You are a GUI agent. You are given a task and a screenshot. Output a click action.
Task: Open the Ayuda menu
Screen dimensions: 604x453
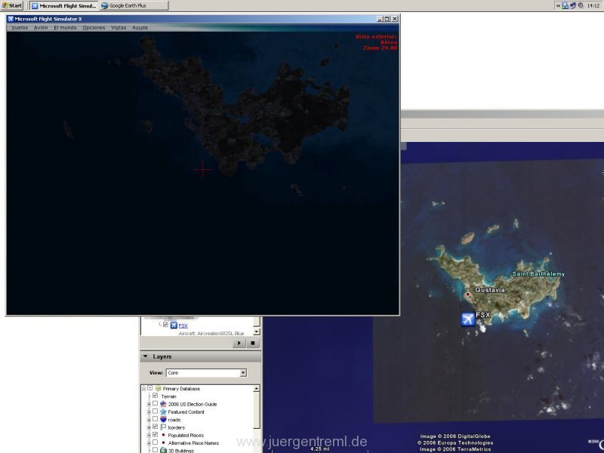click(x=140, y=28)
